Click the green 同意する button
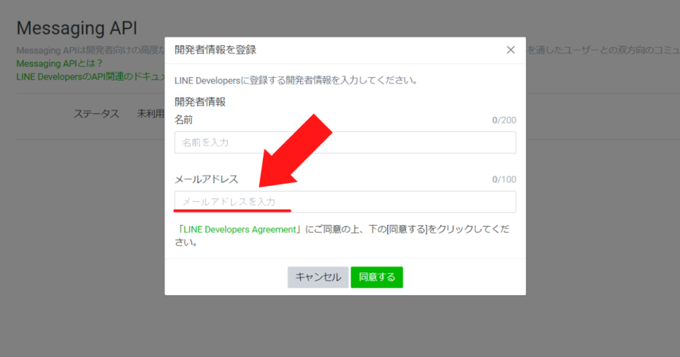680x357 pixels. coord(377,277)
